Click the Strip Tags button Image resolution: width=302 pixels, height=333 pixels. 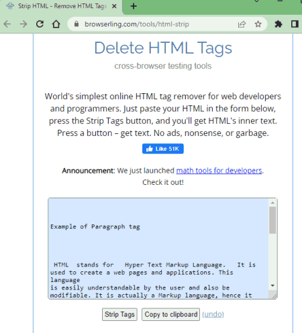119,314
